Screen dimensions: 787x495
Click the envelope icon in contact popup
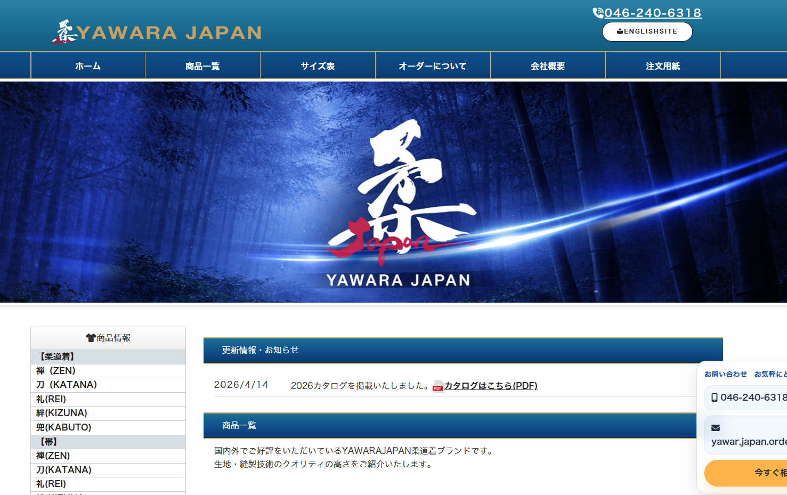tap(716, 428)
